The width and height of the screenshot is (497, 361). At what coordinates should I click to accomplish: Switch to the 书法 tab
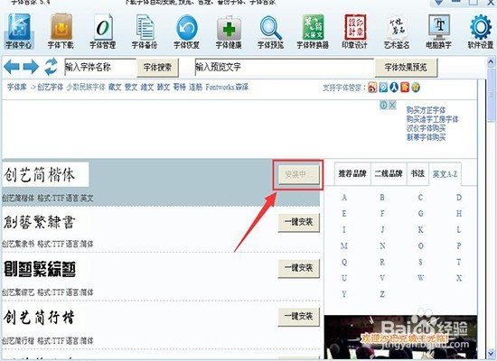pos(417,173)
